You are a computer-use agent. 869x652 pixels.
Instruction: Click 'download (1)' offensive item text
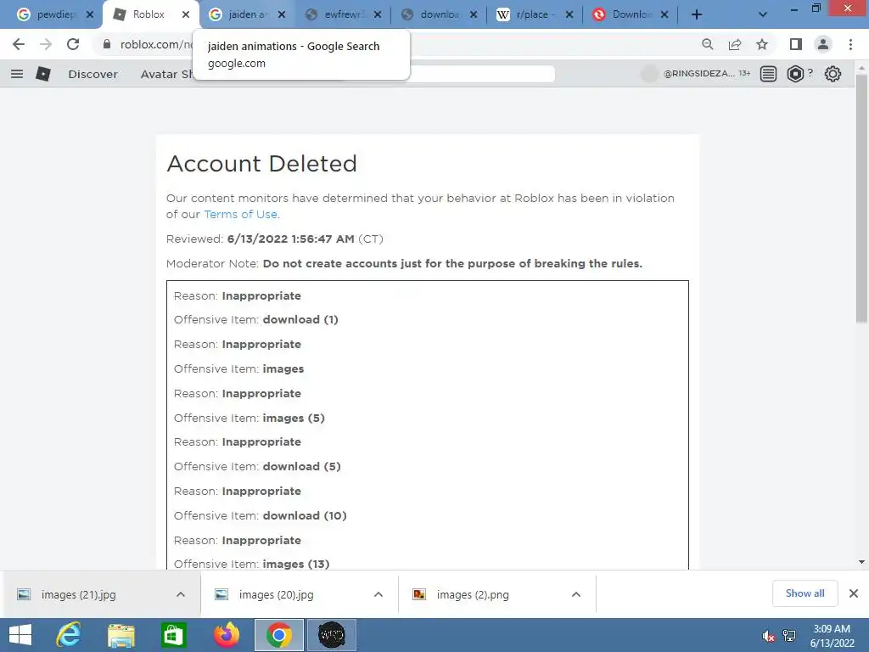[x=300, y=320]
